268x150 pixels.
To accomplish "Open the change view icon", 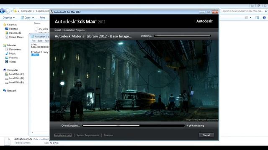I will [246, 17].
